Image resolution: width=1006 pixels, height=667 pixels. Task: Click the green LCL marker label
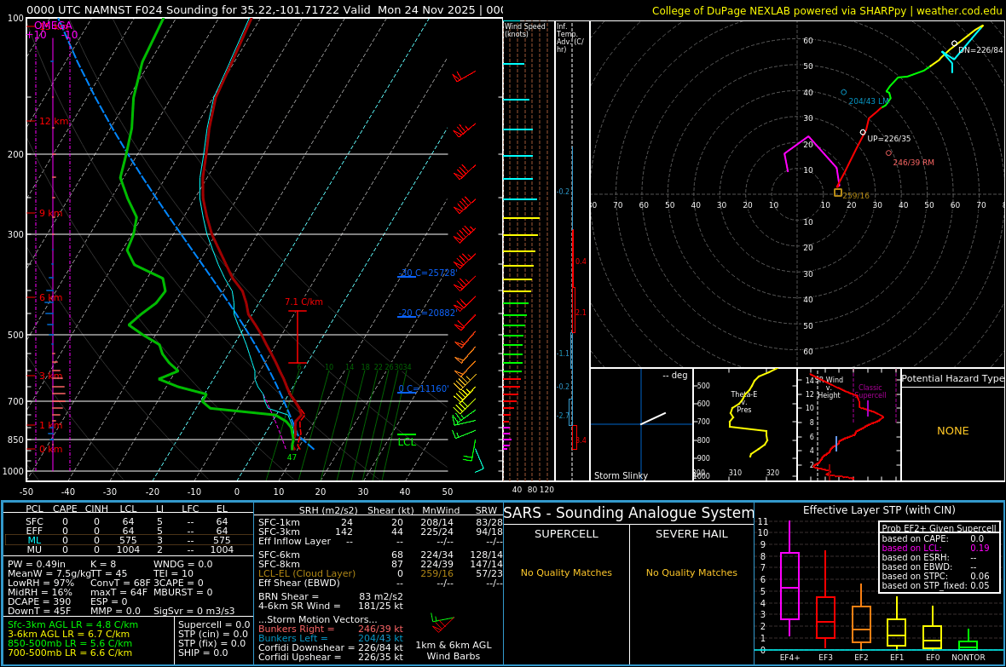click(x=407, y=442)
